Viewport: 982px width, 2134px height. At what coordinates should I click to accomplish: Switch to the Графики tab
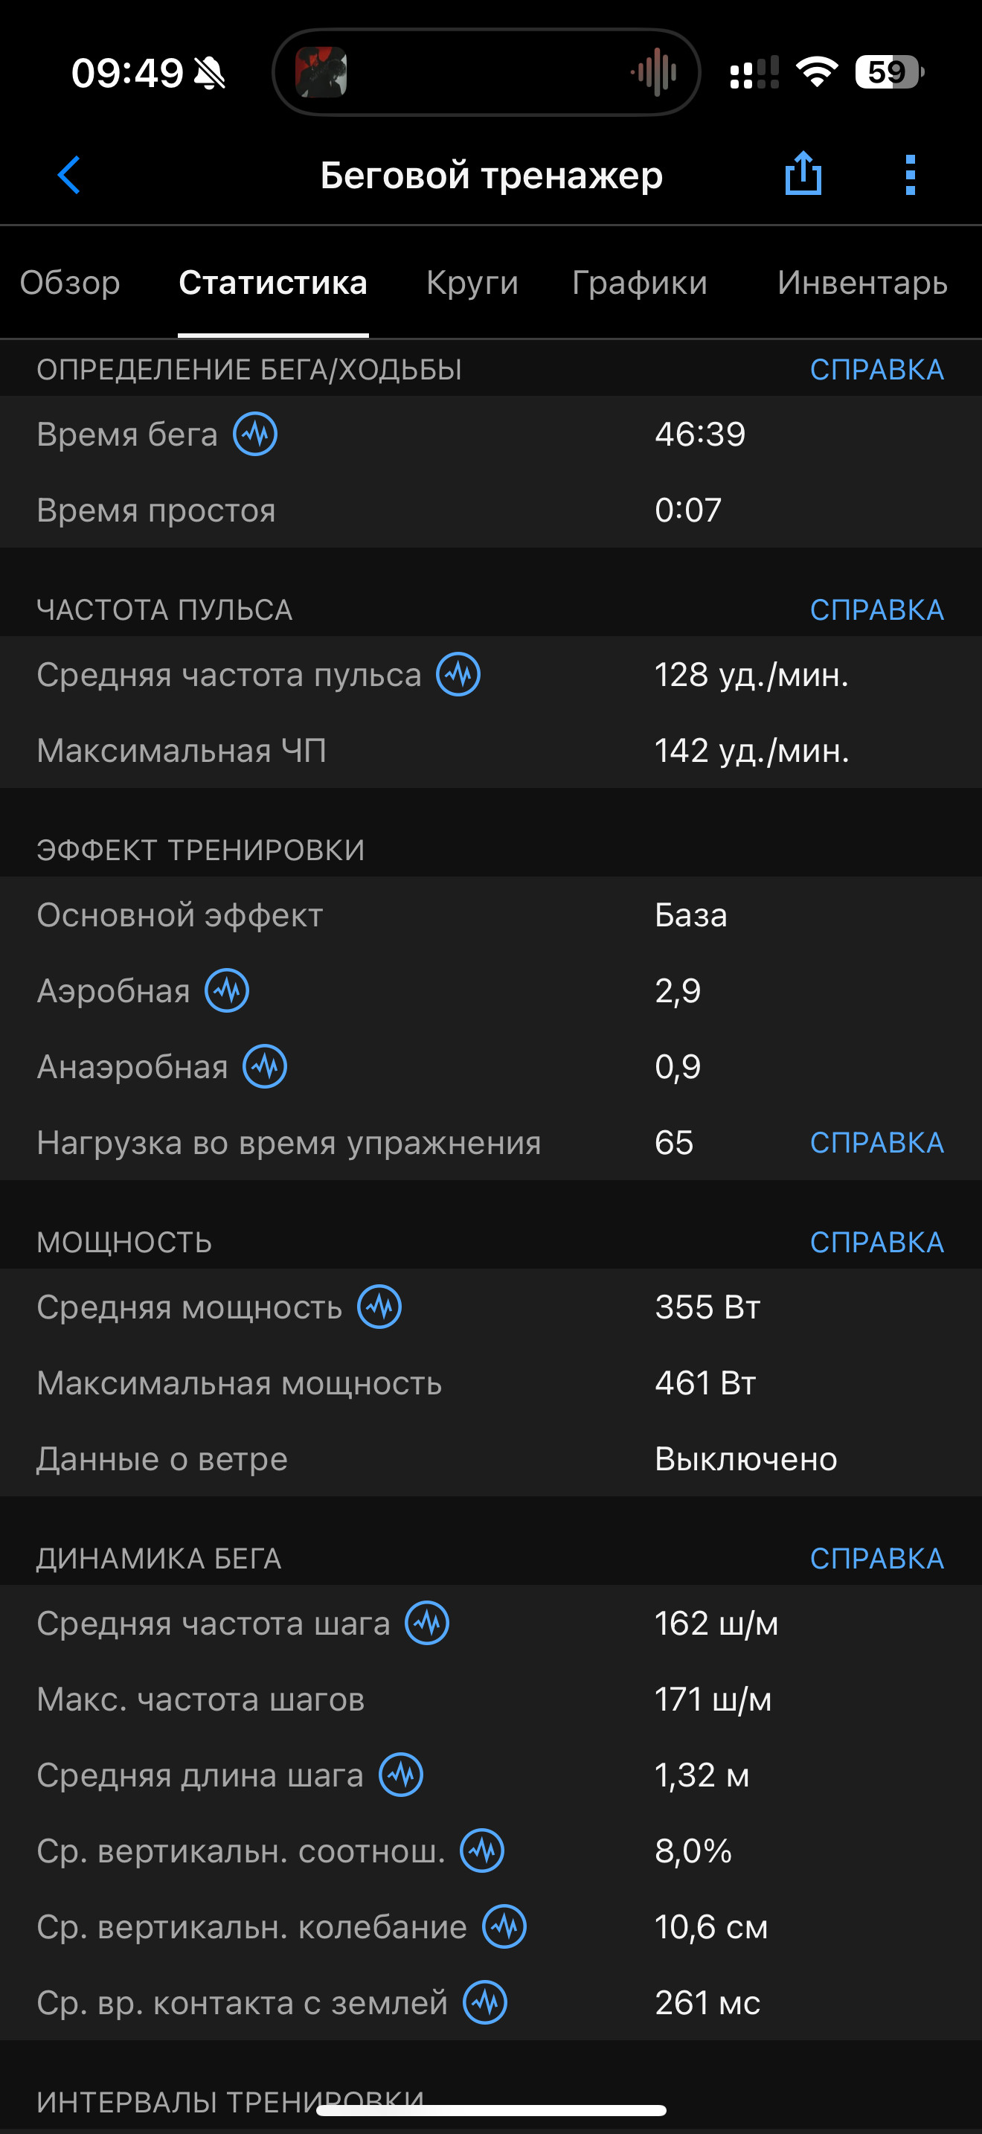click(x=639, y=283)
